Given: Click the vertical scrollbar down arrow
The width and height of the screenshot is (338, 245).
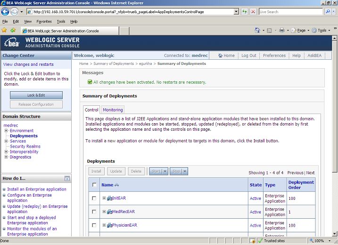Looking at the screenshot, I should pos(334,234).
